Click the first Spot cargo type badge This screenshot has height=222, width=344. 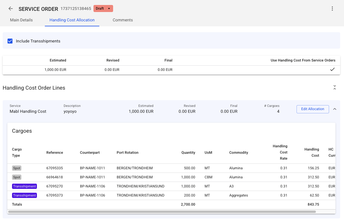click(x=17, y=168)
